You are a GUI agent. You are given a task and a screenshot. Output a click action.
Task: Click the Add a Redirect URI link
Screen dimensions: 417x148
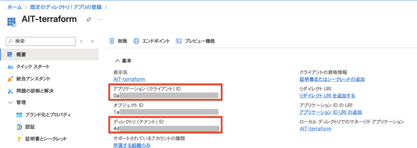(x=327, y=96)
